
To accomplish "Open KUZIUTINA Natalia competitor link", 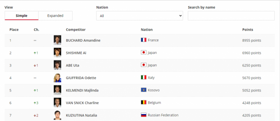I will pyautogui.click(x=82, y=115).
